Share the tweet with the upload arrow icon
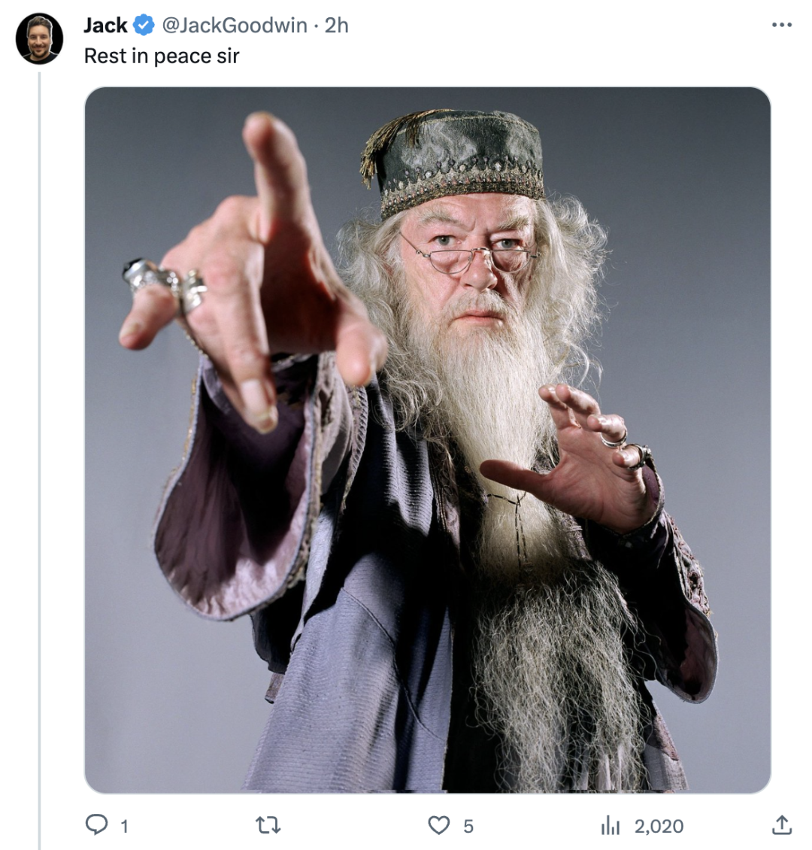Screen dimensions: 812x850 [781, 824]
